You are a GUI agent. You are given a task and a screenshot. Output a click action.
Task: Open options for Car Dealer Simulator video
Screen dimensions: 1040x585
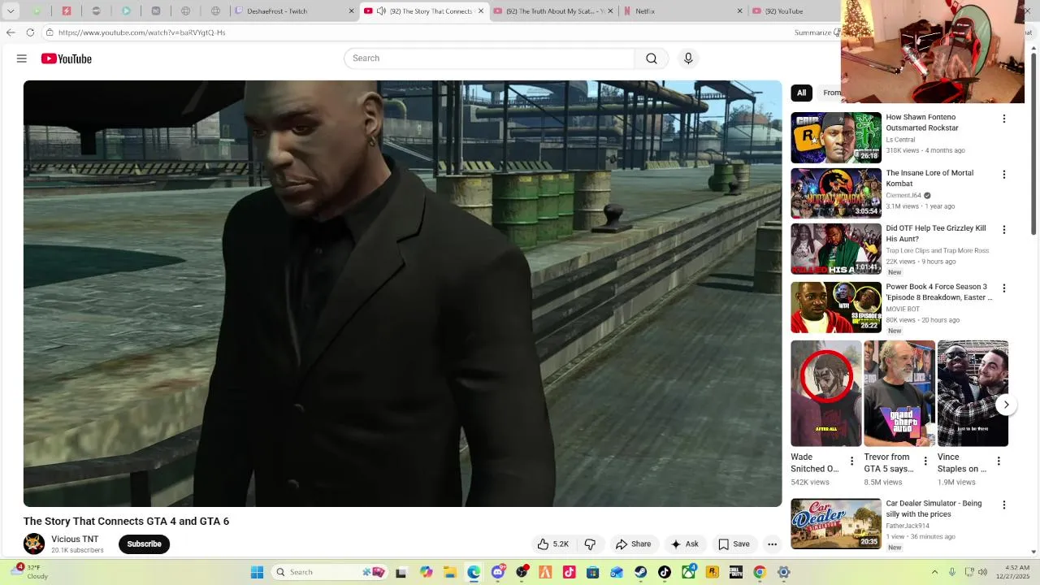tap(1004, 505)
